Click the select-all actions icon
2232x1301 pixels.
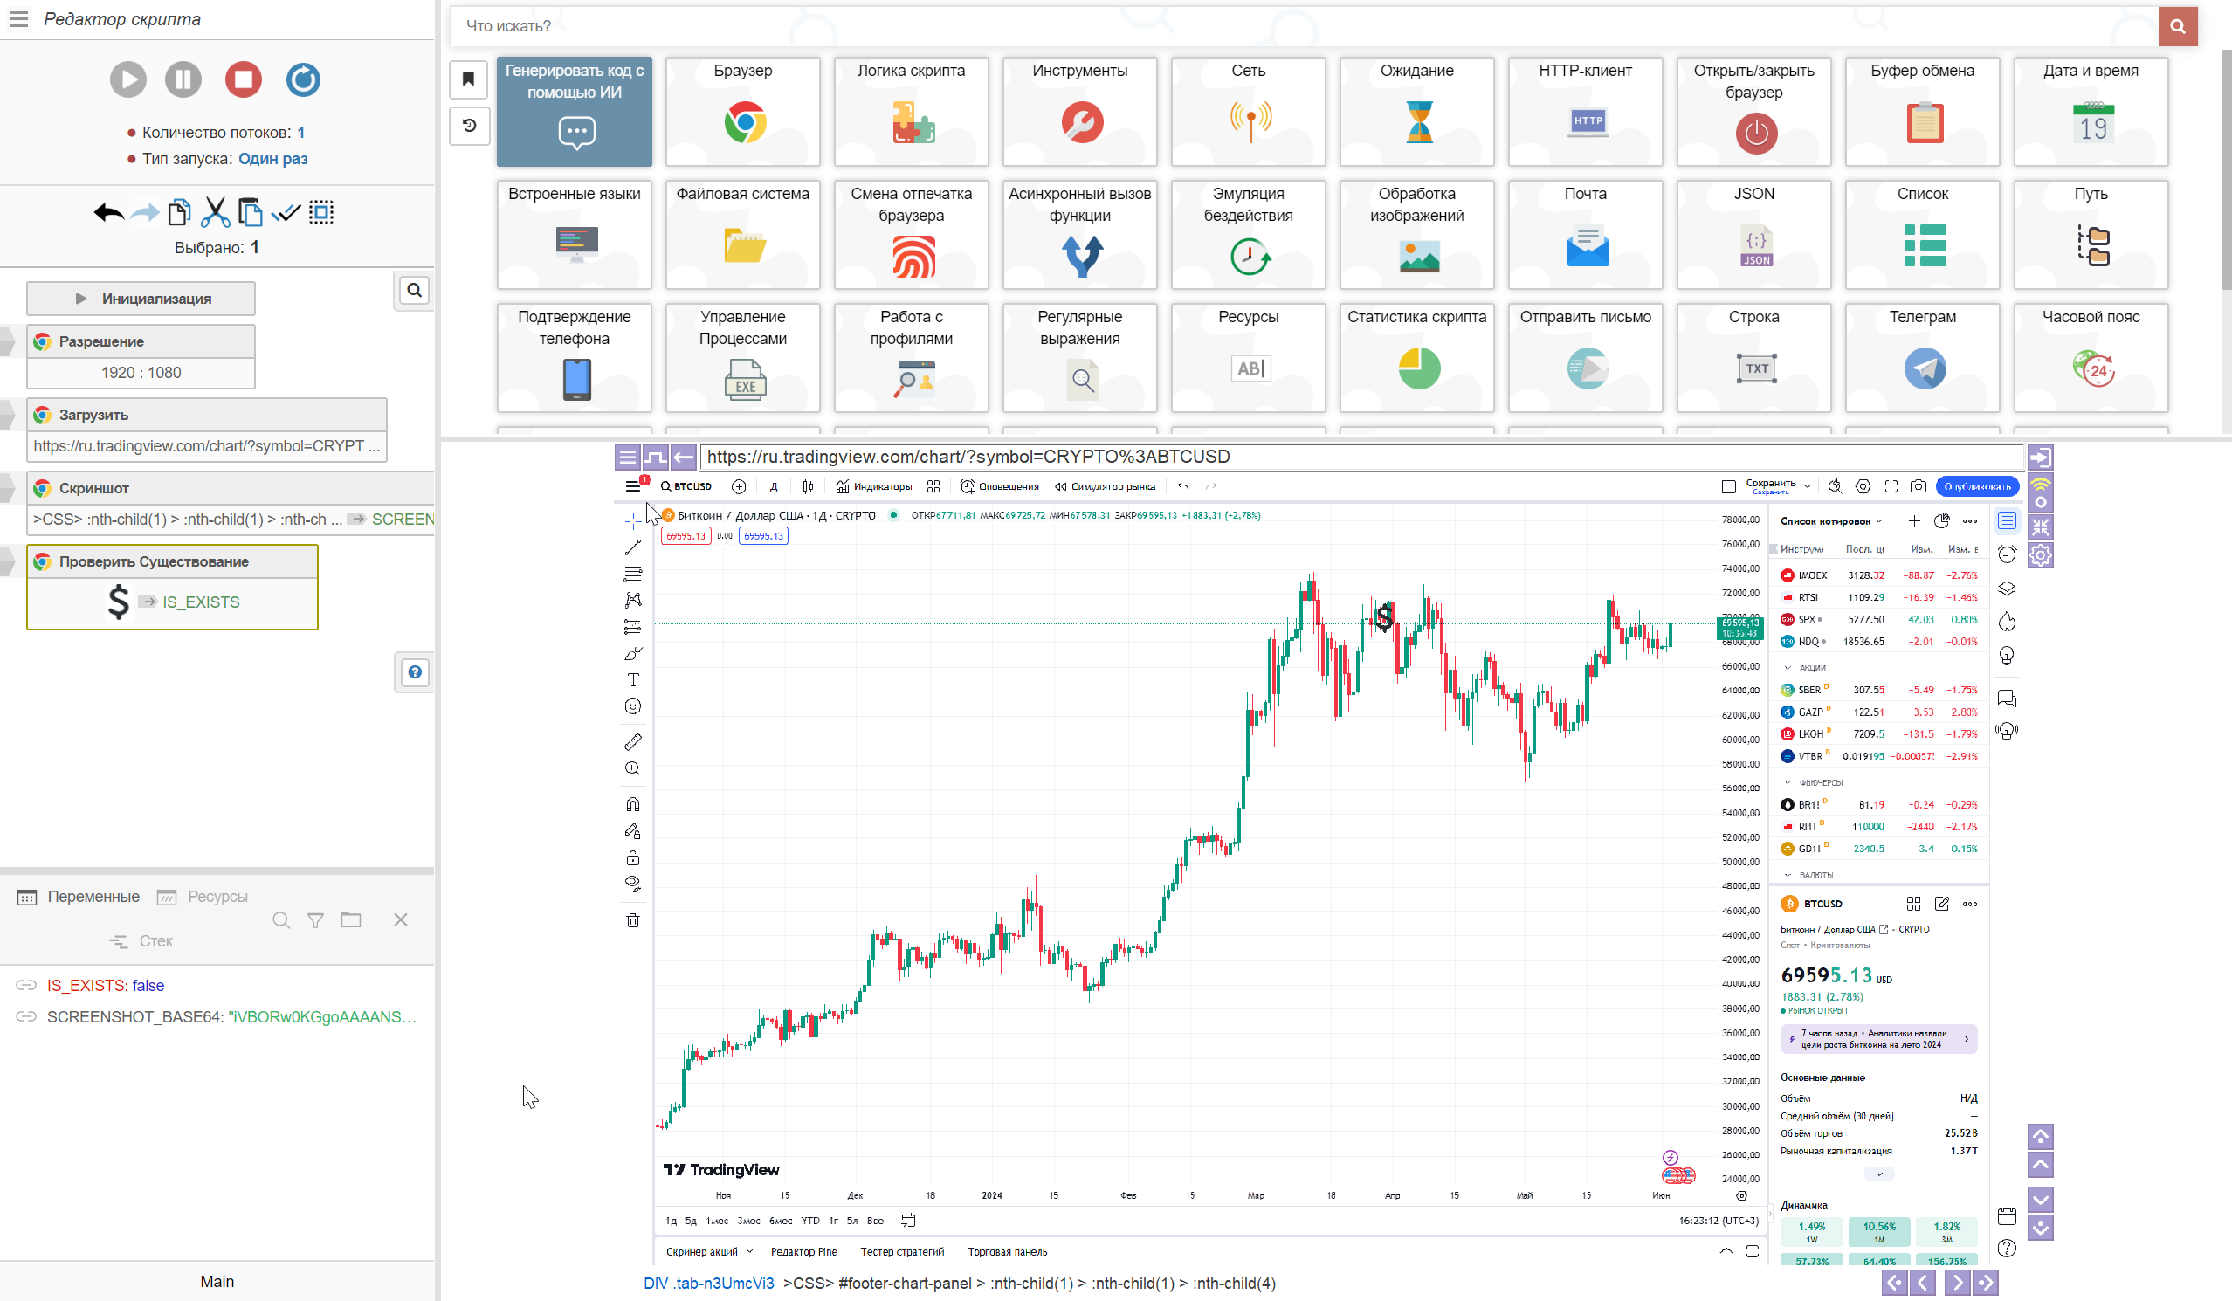(321, 212)
